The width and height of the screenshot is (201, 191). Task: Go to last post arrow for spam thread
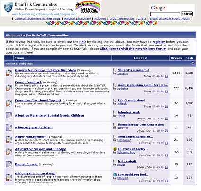click(166, 91)
